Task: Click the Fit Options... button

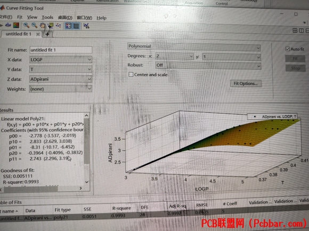Action: click(246, 83)
